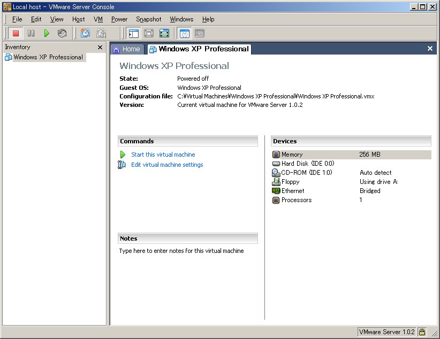Click the Quick Switch mode toolbar icon
The height and width of the screenshot is (339, 440).
(x=149, y=33)
